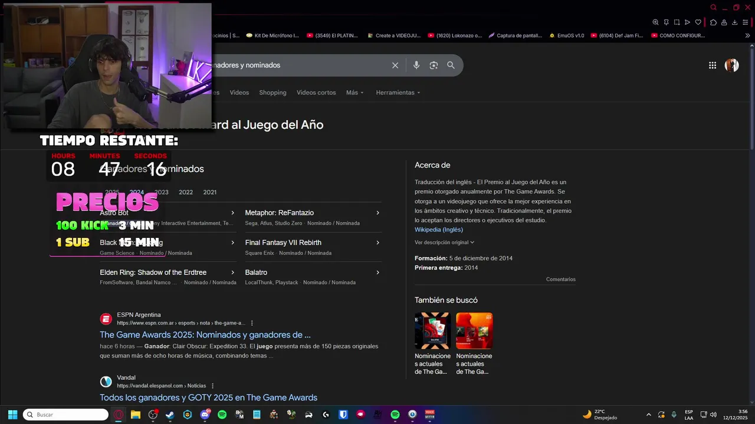Open the Google account avatar
This screenshot has width=755, height=424.
coord(732,65)
